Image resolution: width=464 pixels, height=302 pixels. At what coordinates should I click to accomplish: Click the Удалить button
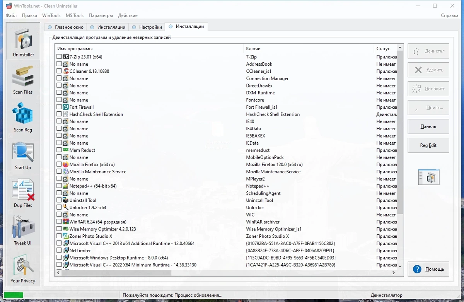tap(428, 70)
